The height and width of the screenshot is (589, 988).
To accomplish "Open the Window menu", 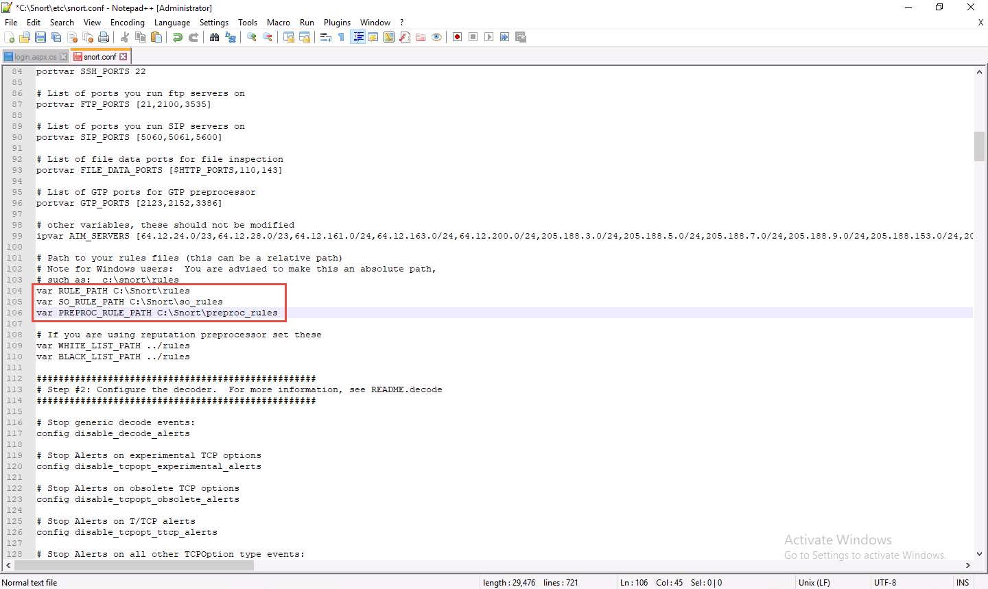I will [375, 23].
